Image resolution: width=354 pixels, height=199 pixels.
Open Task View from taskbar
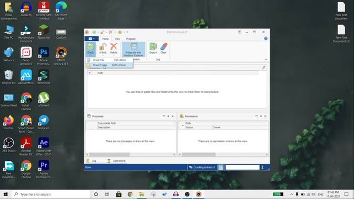tap(107, 194)
